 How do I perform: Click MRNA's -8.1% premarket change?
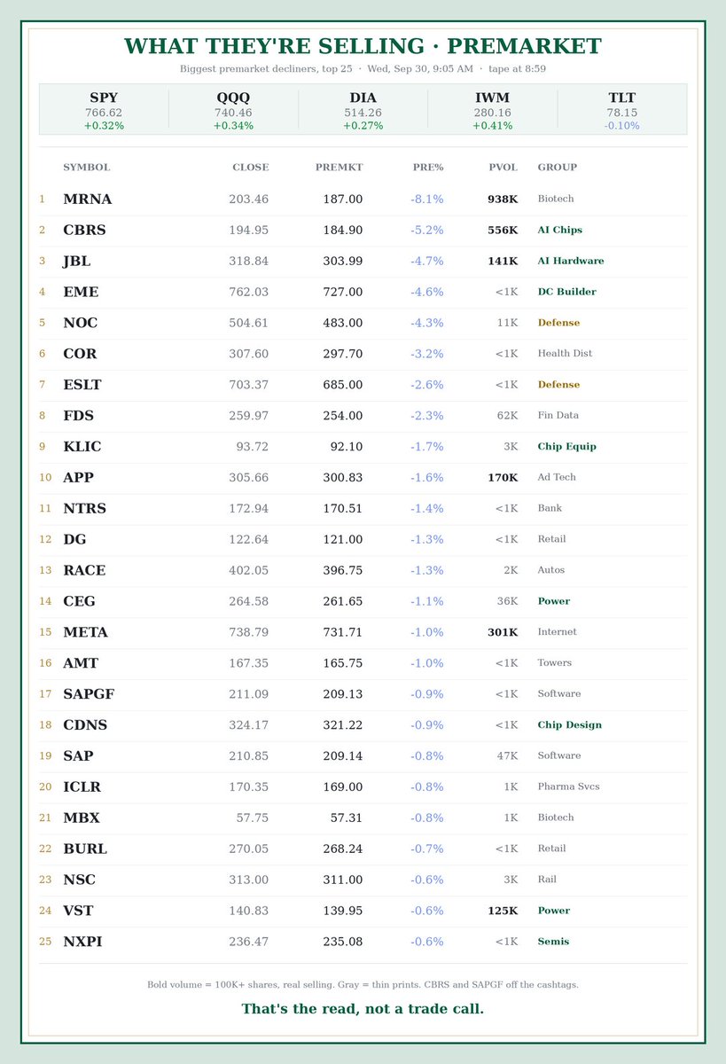pyautogui.click(x=427, y=199)
